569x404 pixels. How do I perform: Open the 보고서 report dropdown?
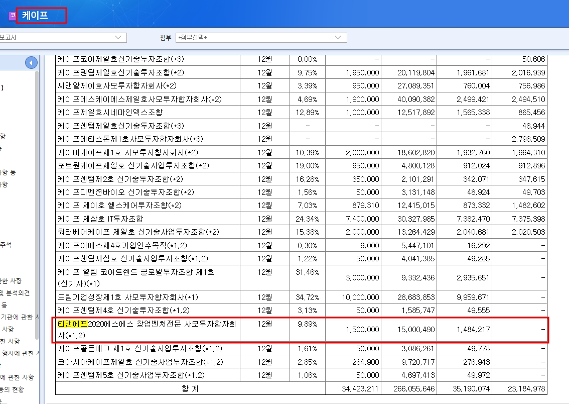pyautogui.click(x=63, y=38)
